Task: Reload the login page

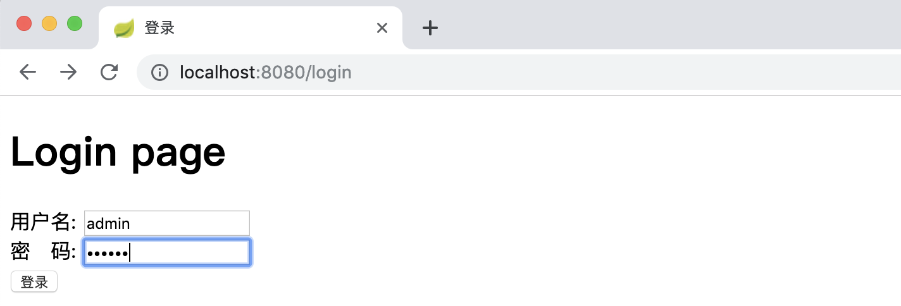Action: 109,72
